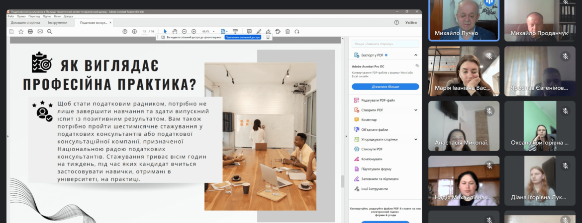Screen dimensions: 582x223
Task: Expand the left navigation pane arrow
Action: click(8, 136)
